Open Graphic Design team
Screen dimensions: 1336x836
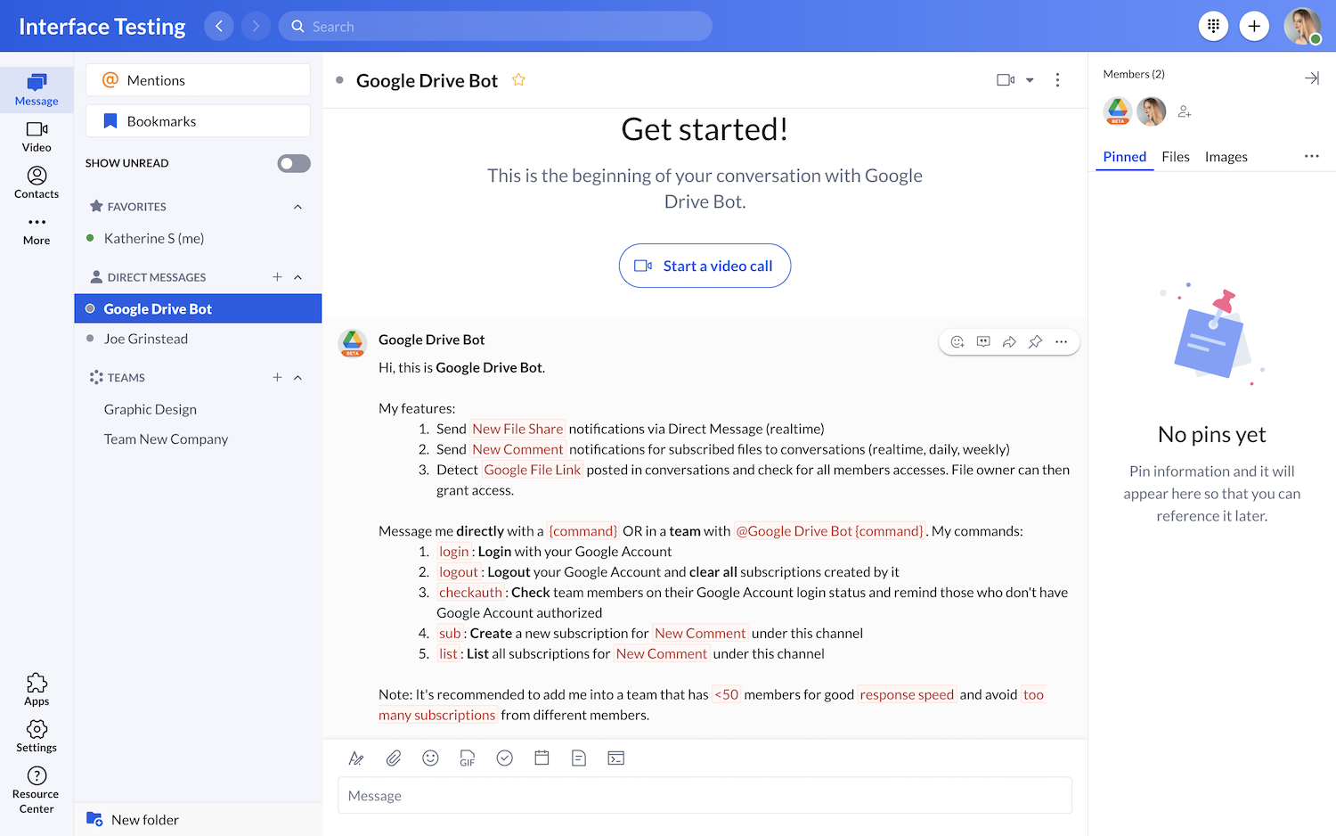pos(198,409)
